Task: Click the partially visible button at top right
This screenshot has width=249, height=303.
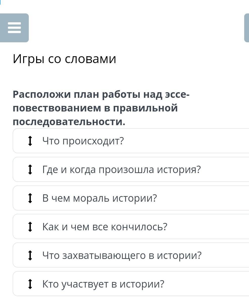Action: tap(247, 28)
